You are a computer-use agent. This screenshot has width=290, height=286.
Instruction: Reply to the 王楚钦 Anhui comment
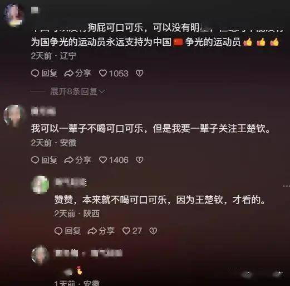[x=44, y=160]
